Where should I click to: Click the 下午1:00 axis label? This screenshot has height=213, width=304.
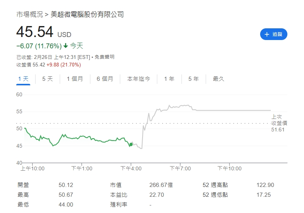(82, 168)
